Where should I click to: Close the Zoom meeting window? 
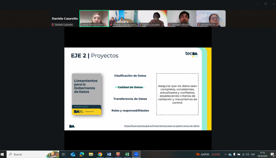[x=273, y=4]
